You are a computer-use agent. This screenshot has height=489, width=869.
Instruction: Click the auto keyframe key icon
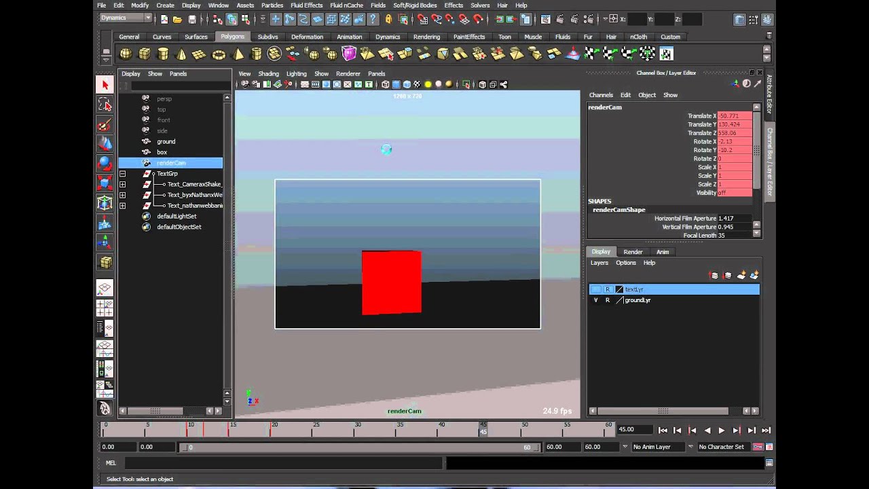(x=758, y=447)
